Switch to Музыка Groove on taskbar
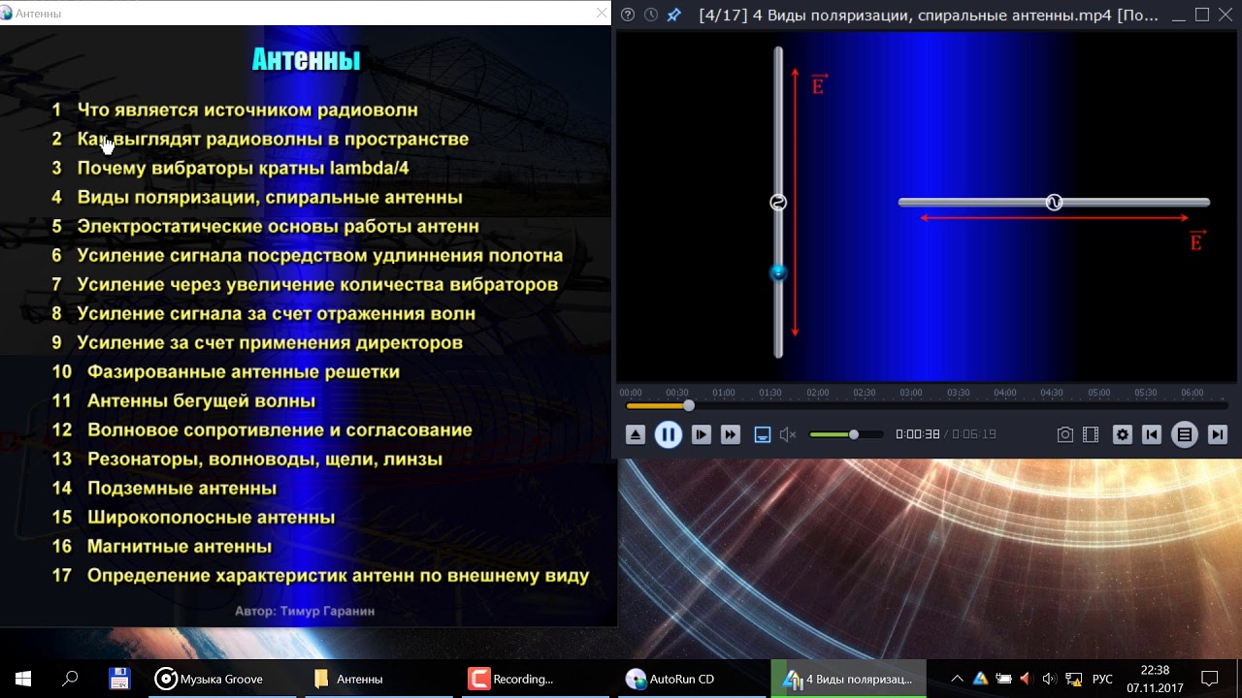 (x=221, y=679)
